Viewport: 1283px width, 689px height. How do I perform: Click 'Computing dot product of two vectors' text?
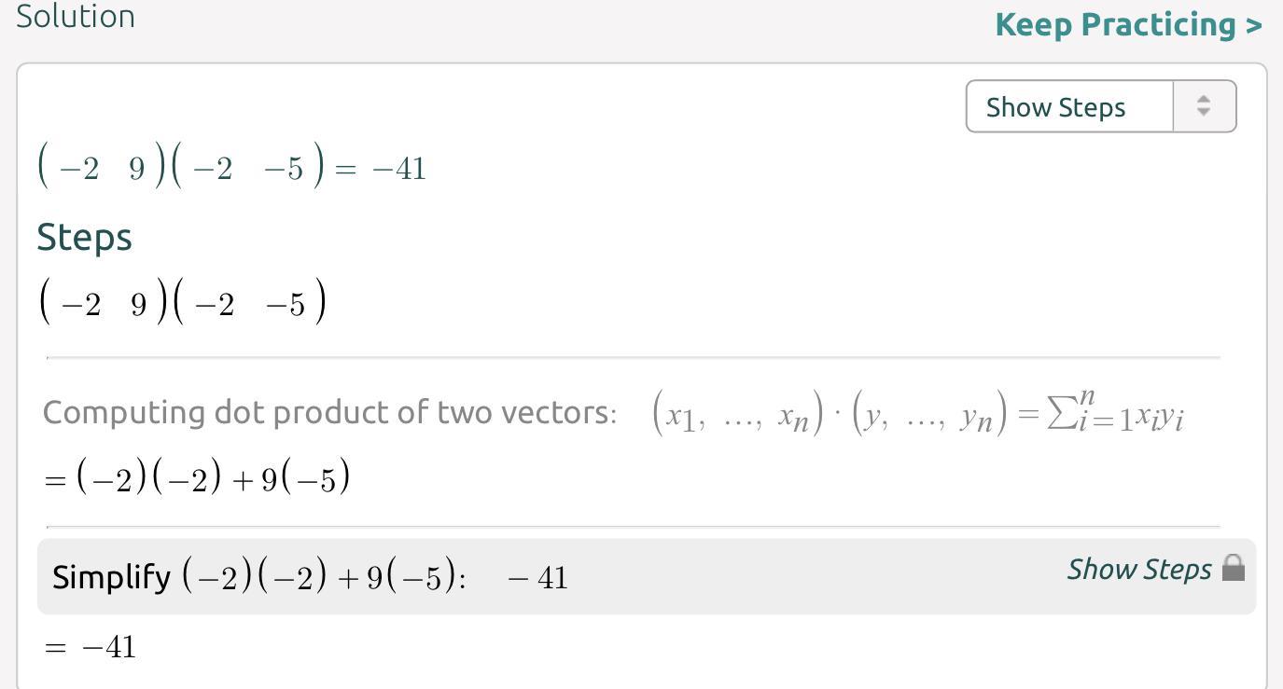pos(329,412)
